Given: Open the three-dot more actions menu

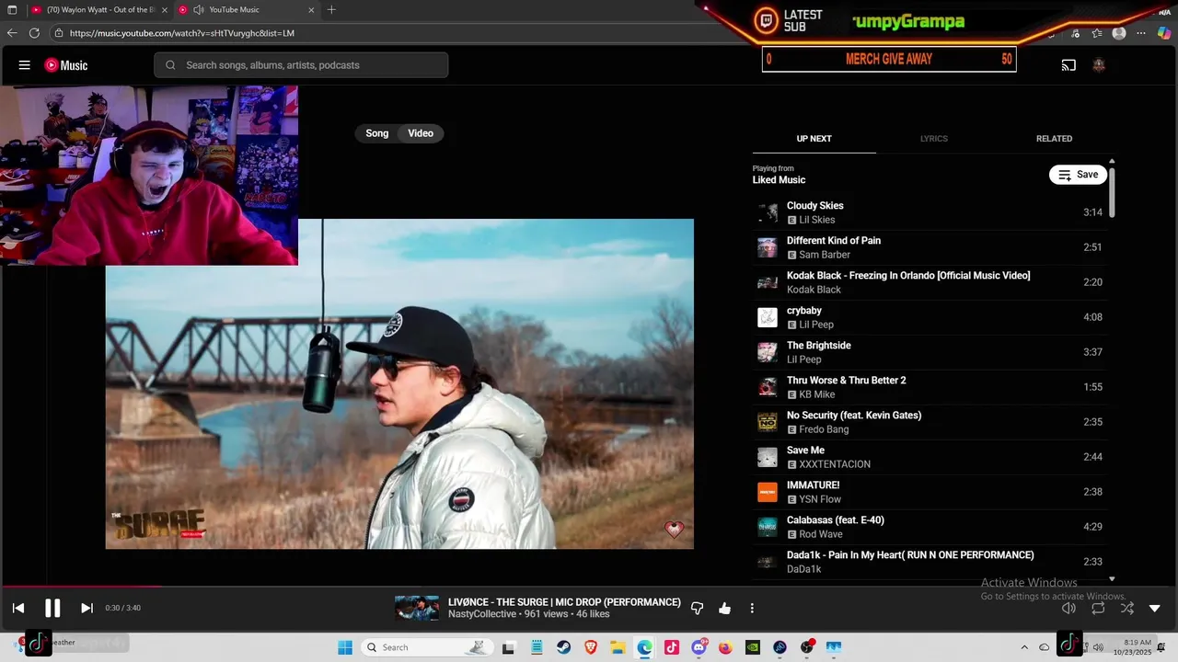Looking at the screenshot, I should point(752,608).
